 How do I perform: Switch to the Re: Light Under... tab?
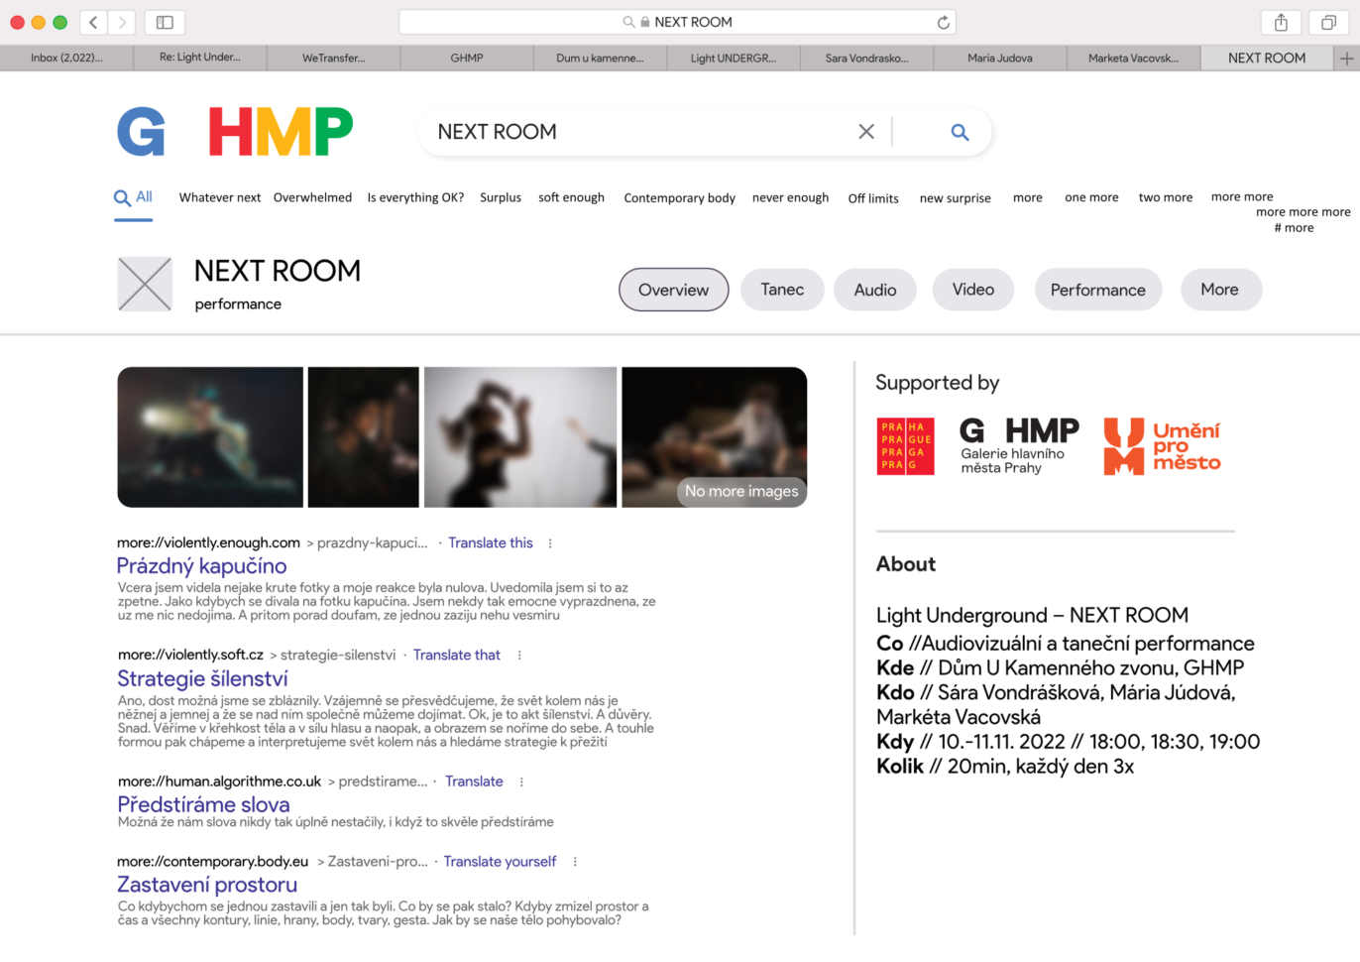(x=199, y=59)
